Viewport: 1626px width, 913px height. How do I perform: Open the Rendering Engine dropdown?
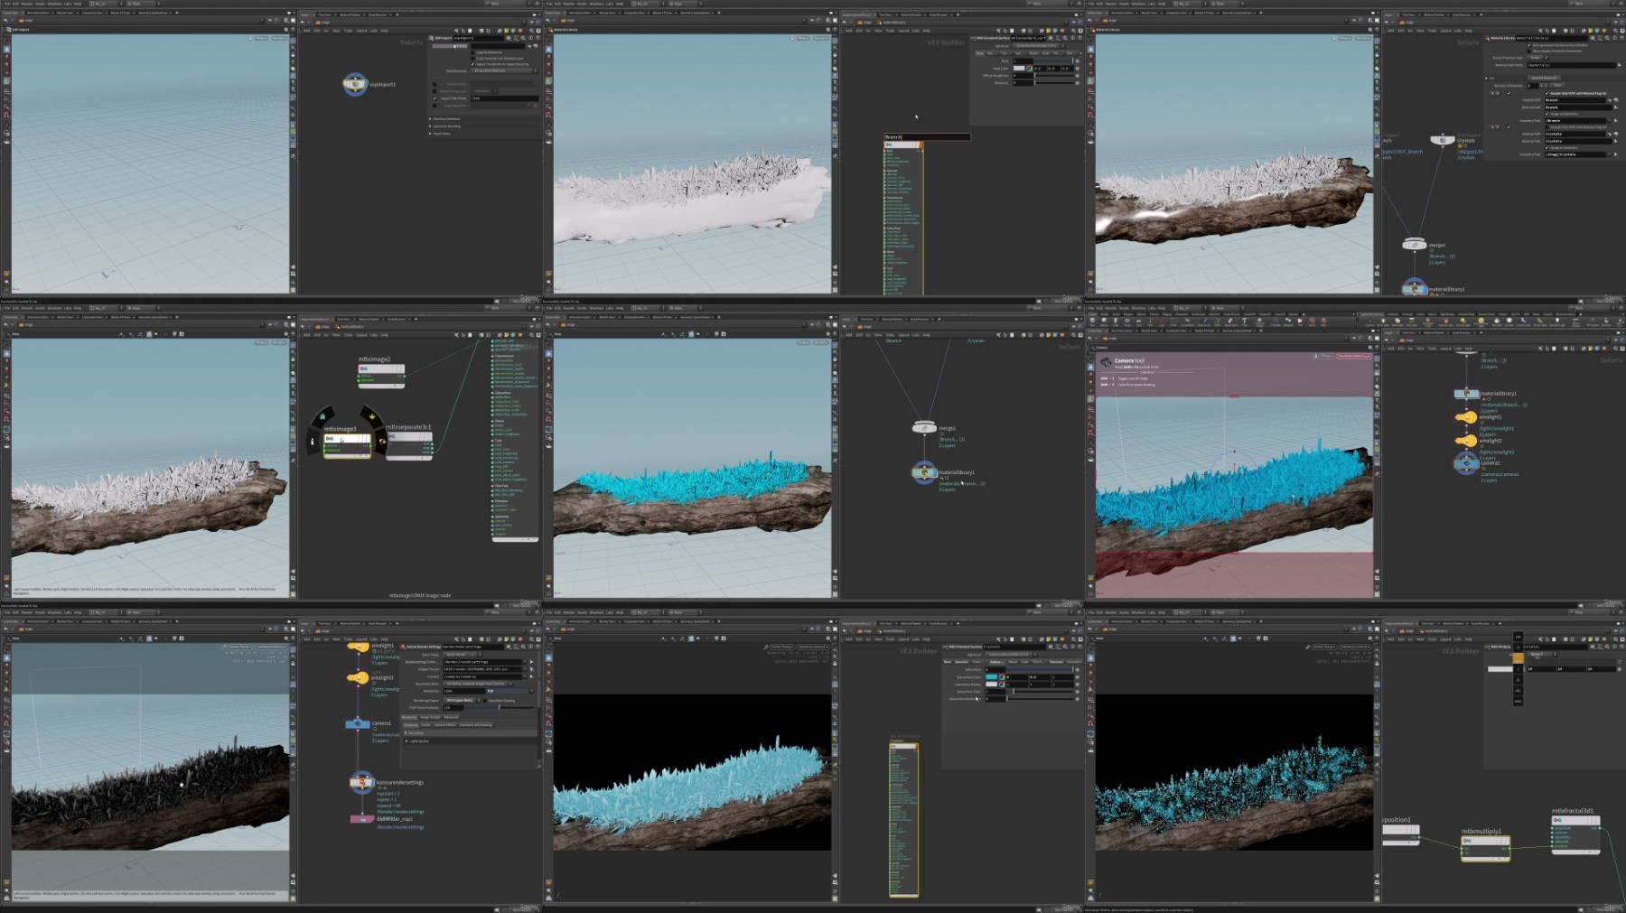pyautogui.click(x=461, y=700)
